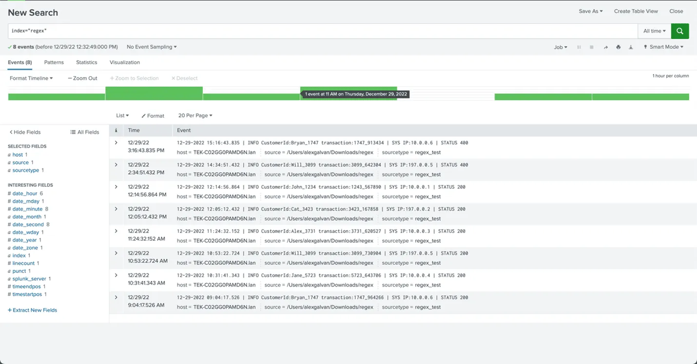Click the export download icon
697x364 pixels.
coord(631,47)
